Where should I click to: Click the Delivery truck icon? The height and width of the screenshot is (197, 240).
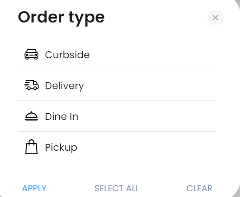(31, 85)
